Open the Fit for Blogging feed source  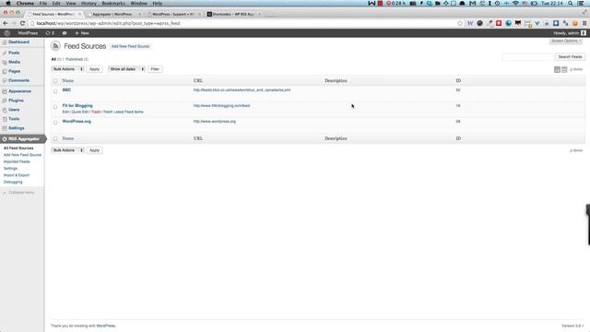77,106
